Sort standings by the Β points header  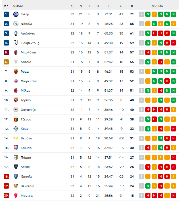pyautogui.click(x=132, y=6)
